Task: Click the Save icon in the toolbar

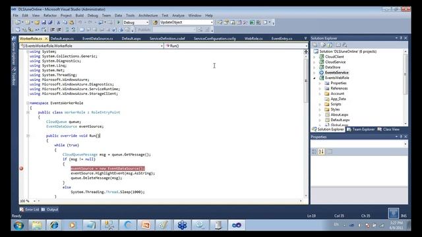Action: [44, 22]
